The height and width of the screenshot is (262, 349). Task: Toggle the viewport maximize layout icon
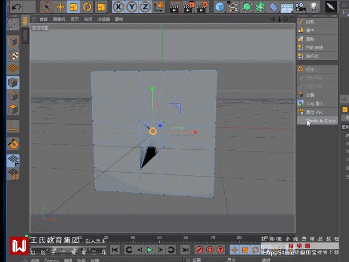292,20
